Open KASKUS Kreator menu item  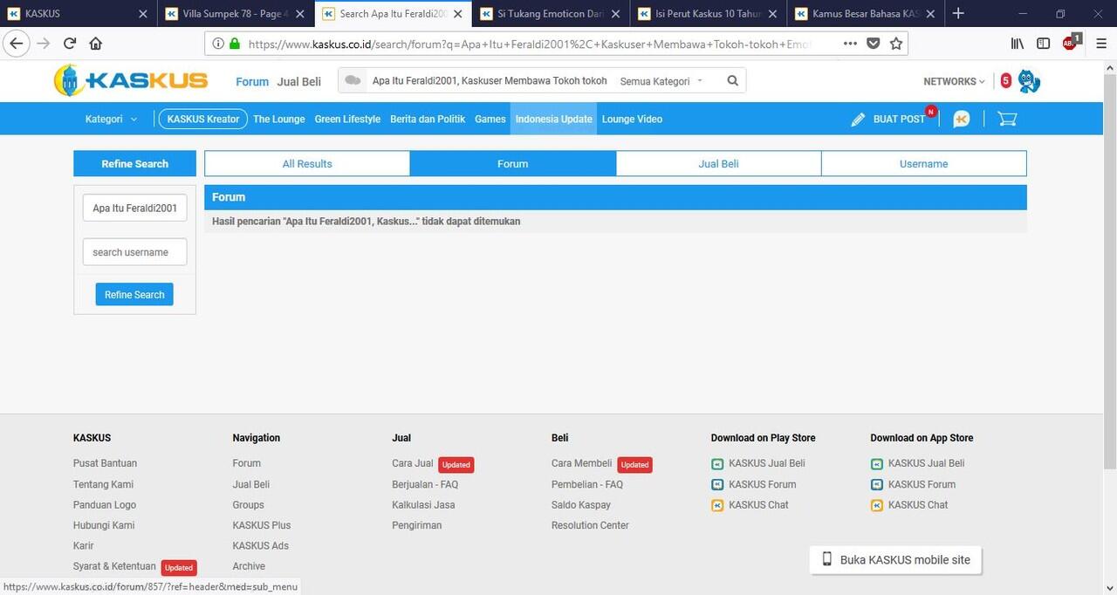click(x=203, y=120)
